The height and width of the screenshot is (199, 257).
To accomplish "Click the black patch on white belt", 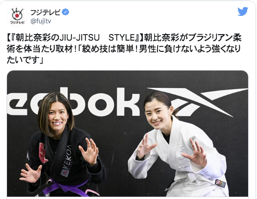I will [220, 184].
